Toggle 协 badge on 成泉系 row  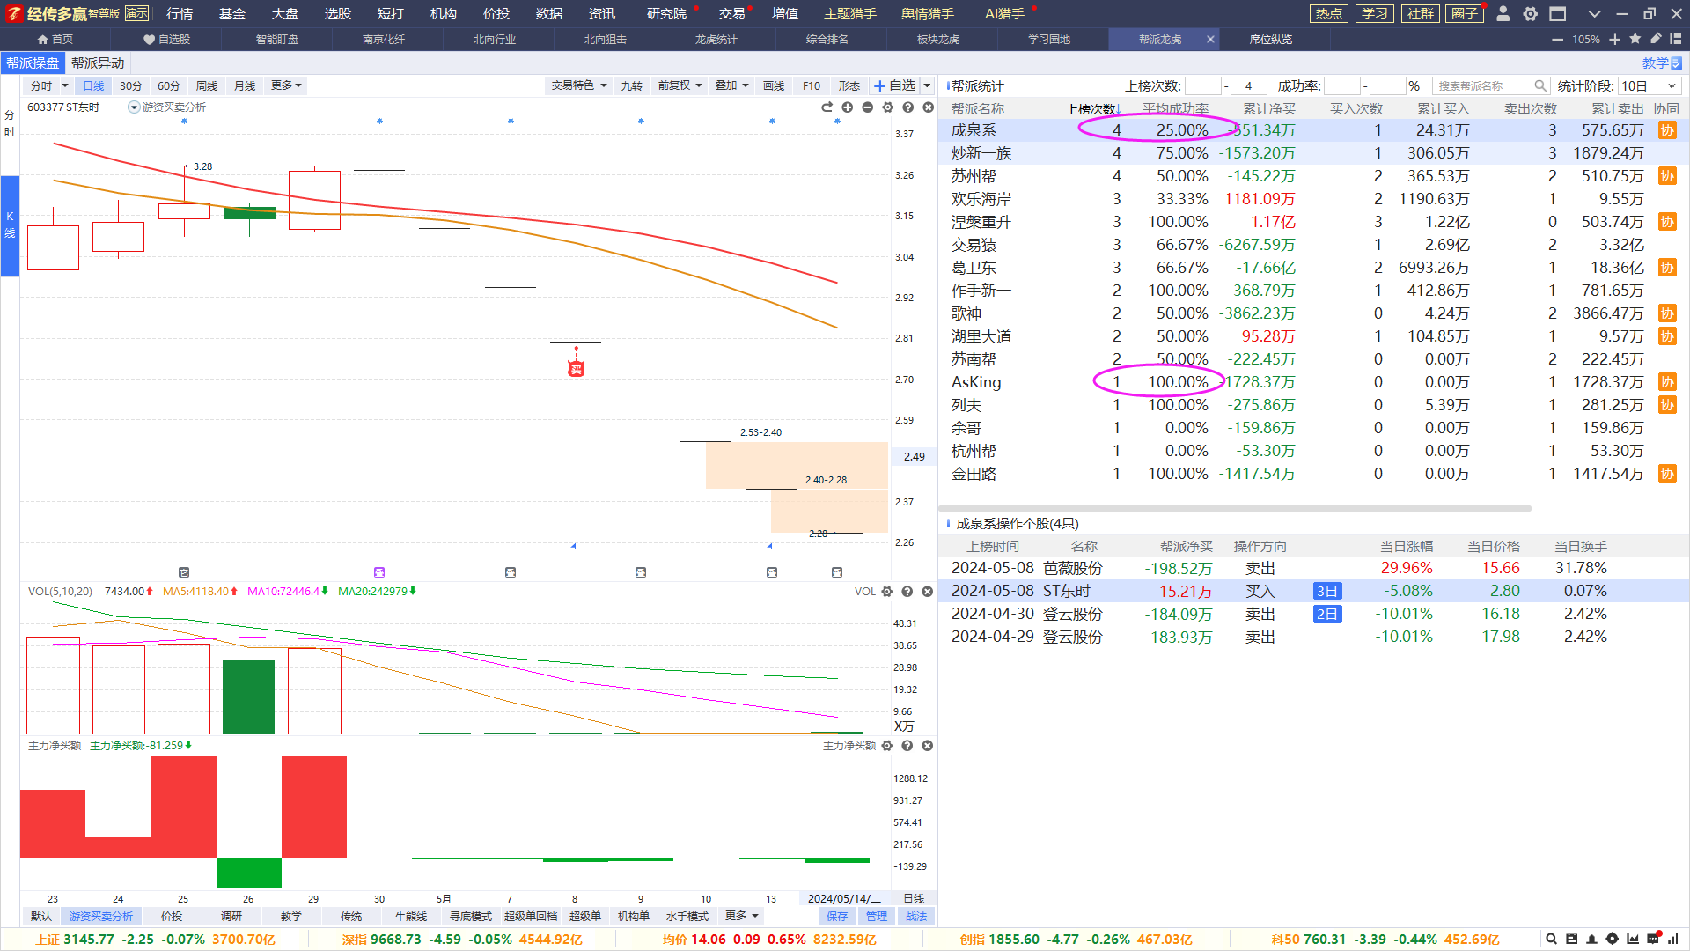coord(1666,130)
